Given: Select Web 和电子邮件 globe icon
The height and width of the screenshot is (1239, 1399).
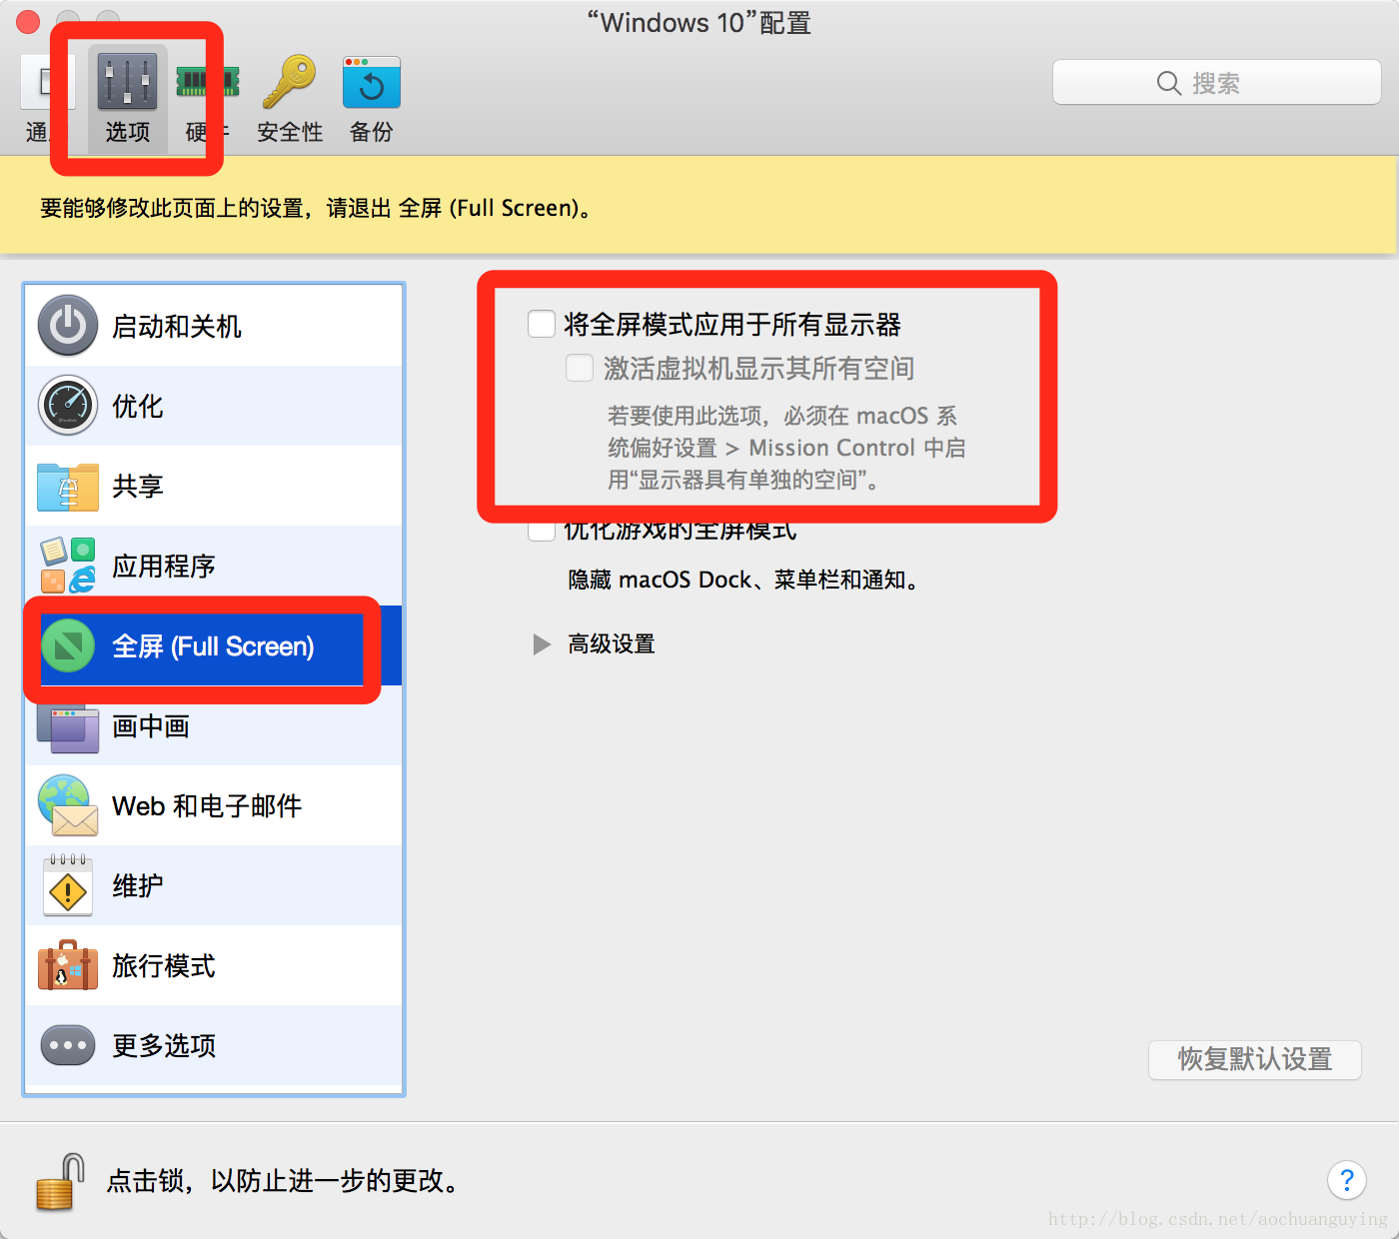Looking at the screenshot, I should 68,805.
